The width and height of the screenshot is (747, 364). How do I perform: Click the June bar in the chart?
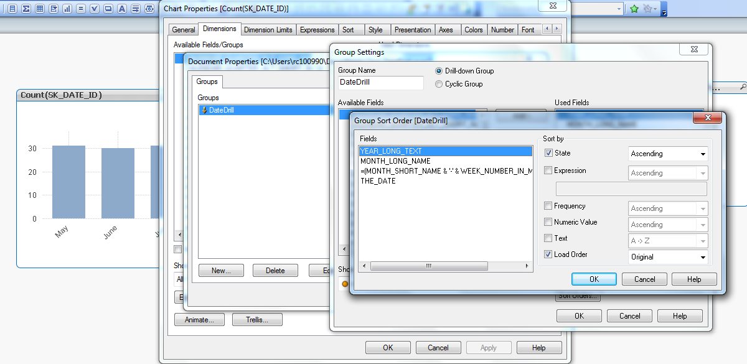118,183
